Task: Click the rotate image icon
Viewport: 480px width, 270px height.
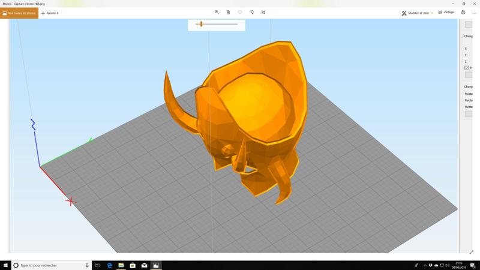Action: pyautogui.click(x=251, y=12)
